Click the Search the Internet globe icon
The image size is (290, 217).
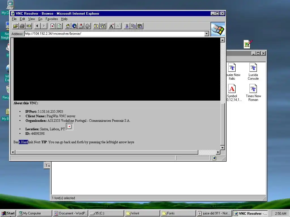coord(74,26)
